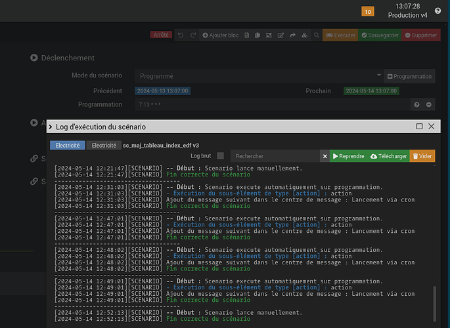
Task: Save scenario with Sauvegarder button
Action: coord(380,35)
